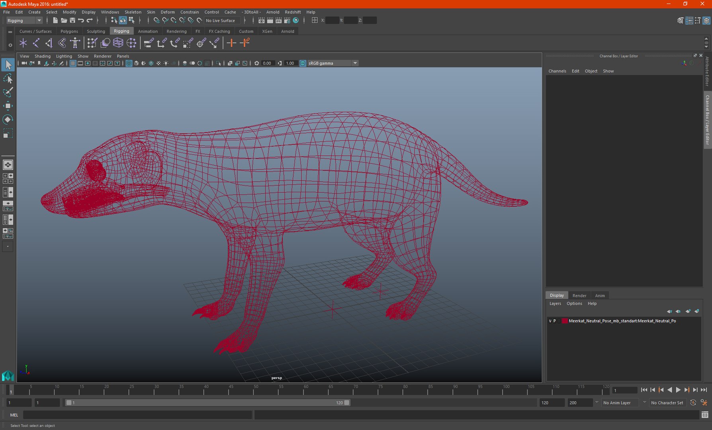Click the Redo arrow icon
This screenshot has height=430, width=712.
coord(90,20)
